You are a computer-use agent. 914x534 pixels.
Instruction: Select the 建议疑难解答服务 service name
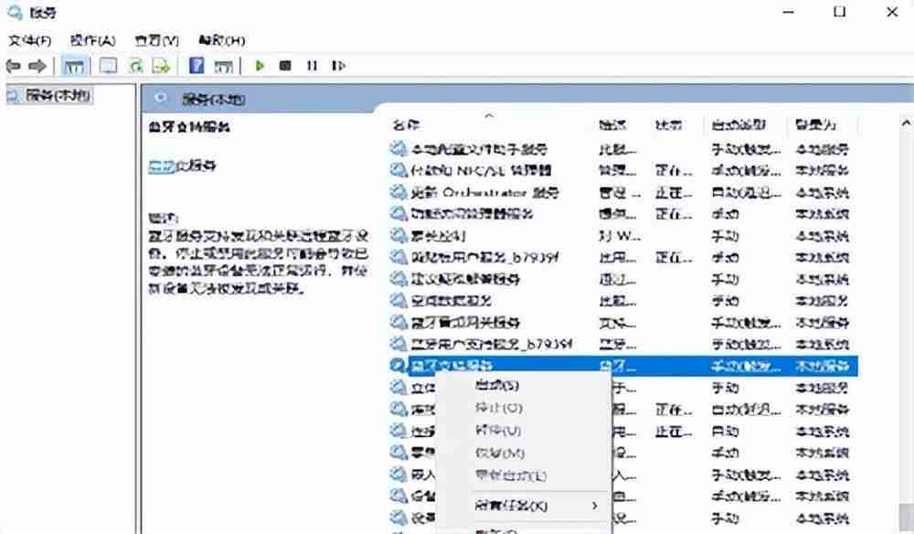pyautogui.click(x=465, y=279)
